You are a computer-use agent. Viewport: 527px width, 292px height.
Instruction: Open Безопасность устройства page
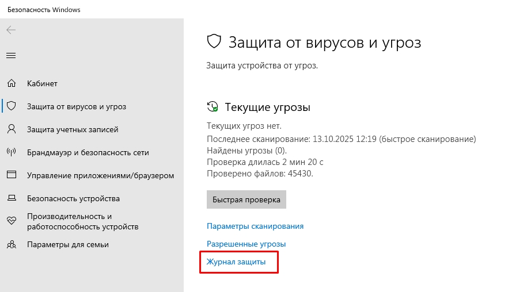point(73,198)
